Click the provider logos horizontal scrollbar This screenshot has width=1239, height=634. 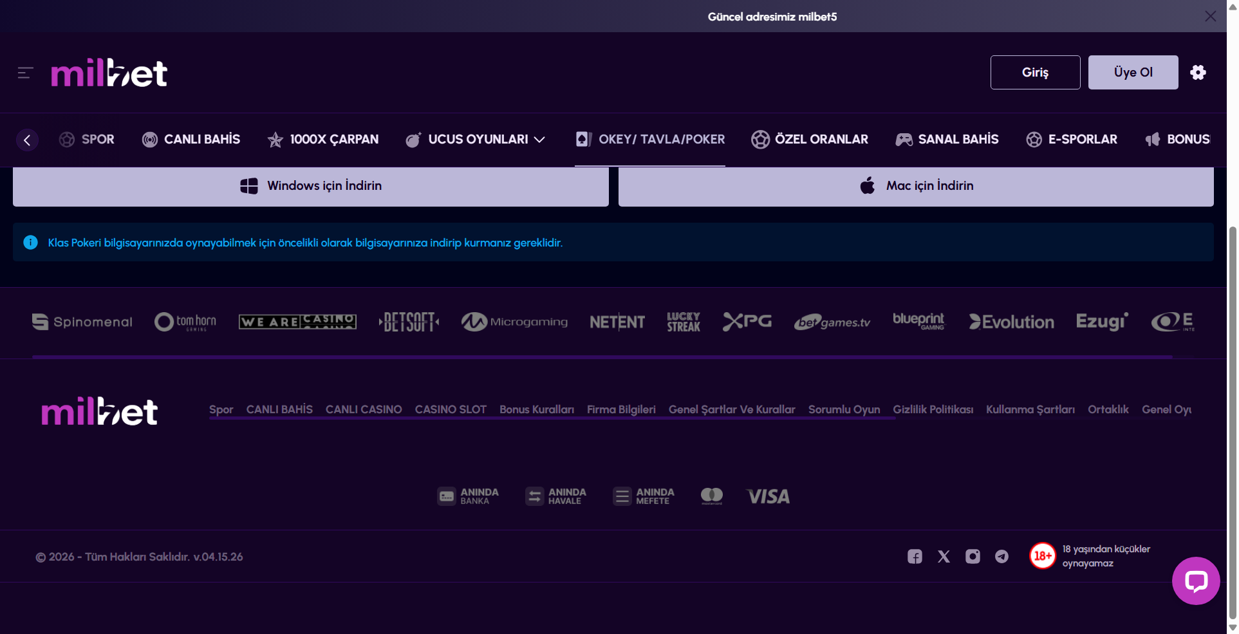click(x=602, y=357)
